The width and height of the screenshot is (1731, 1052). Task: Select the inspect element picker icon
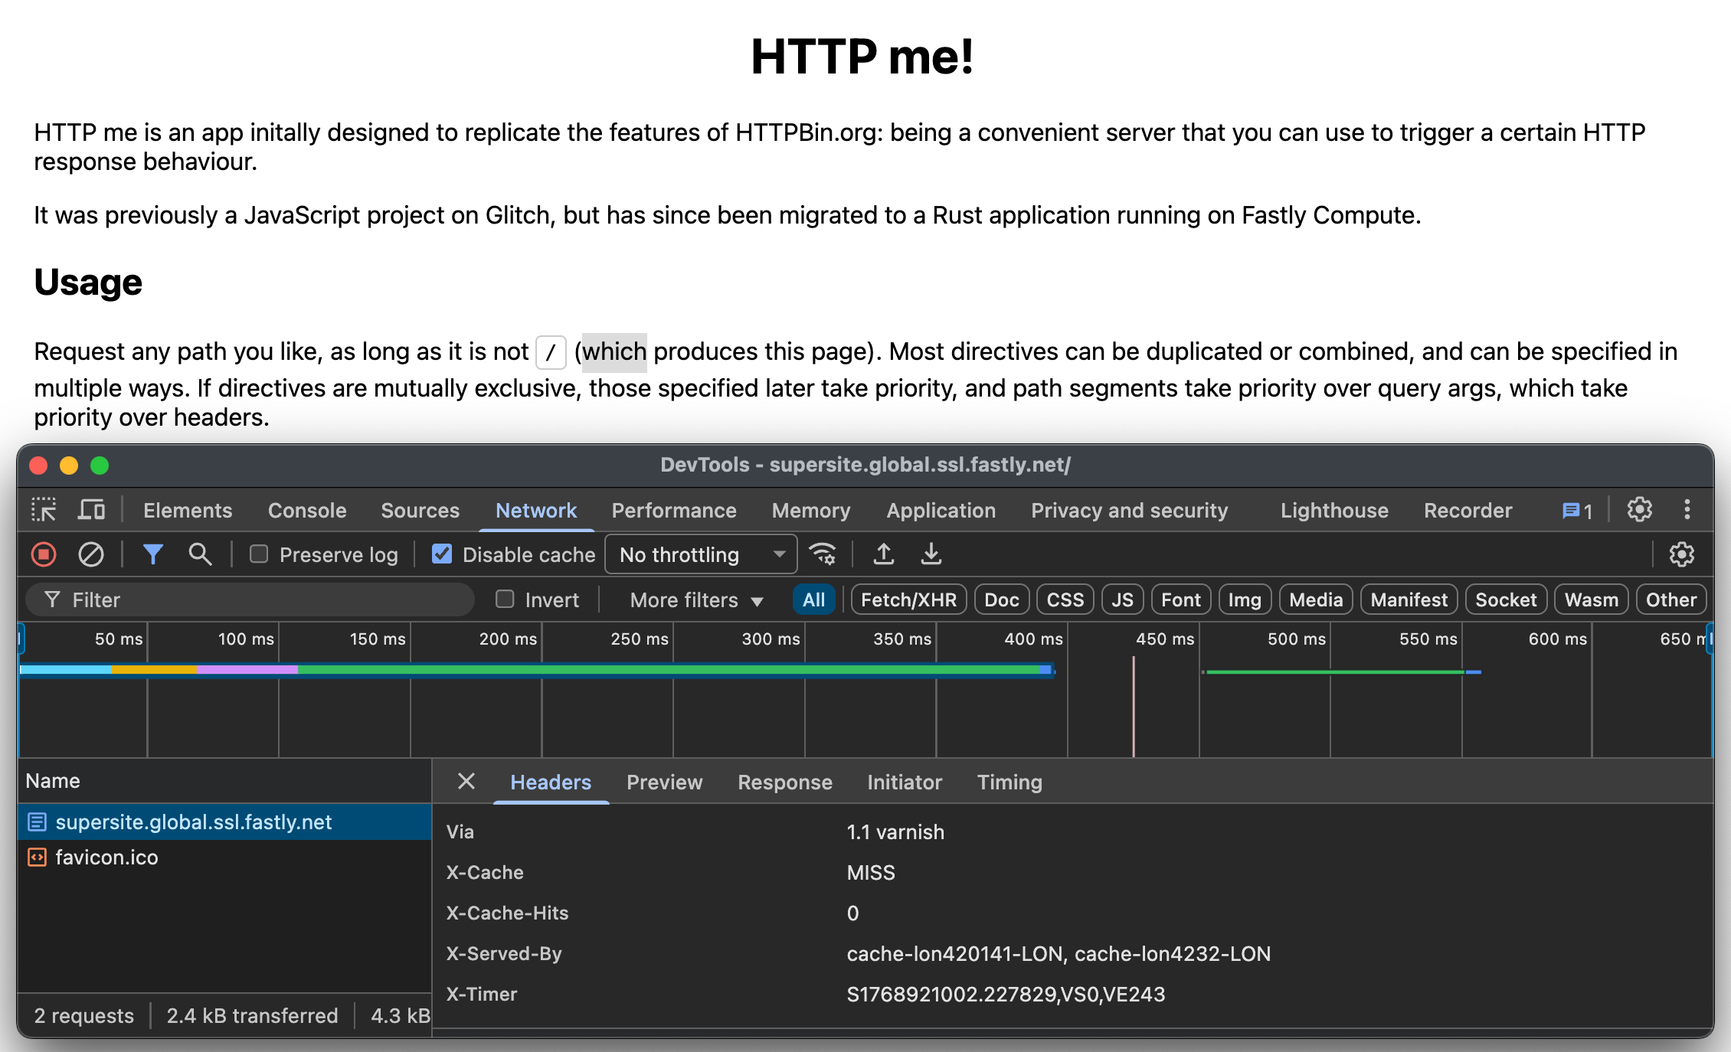pos(44,510)
